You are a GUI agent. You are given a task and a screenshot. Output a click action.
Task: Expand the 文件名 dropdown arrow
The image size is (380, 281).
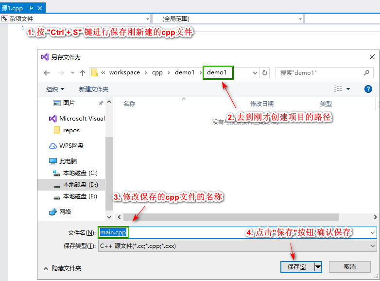click(x=373, y=233)
